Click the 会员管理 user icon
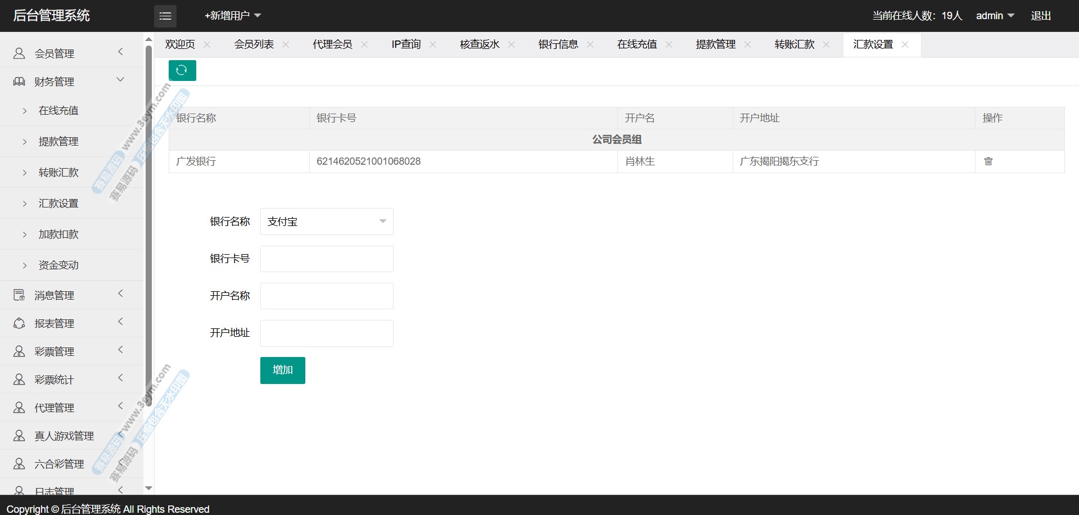The height and width of the screenshot is (515, 1079). coord(19,53)
